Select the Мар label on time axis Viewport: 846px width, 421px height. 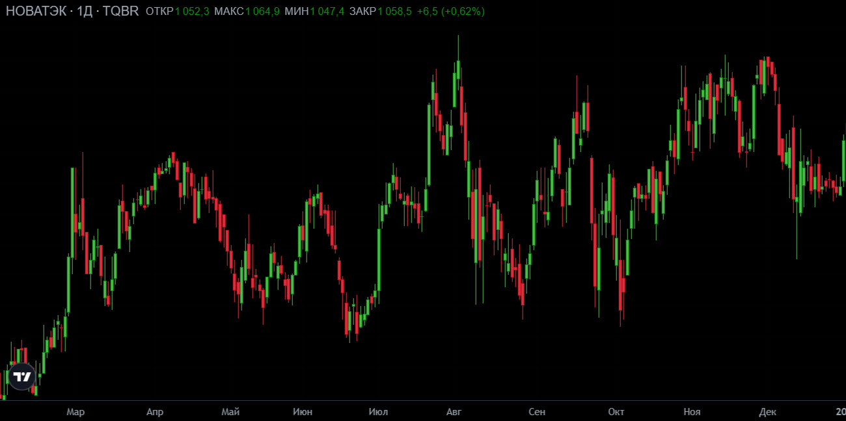[x=75, y=412]
